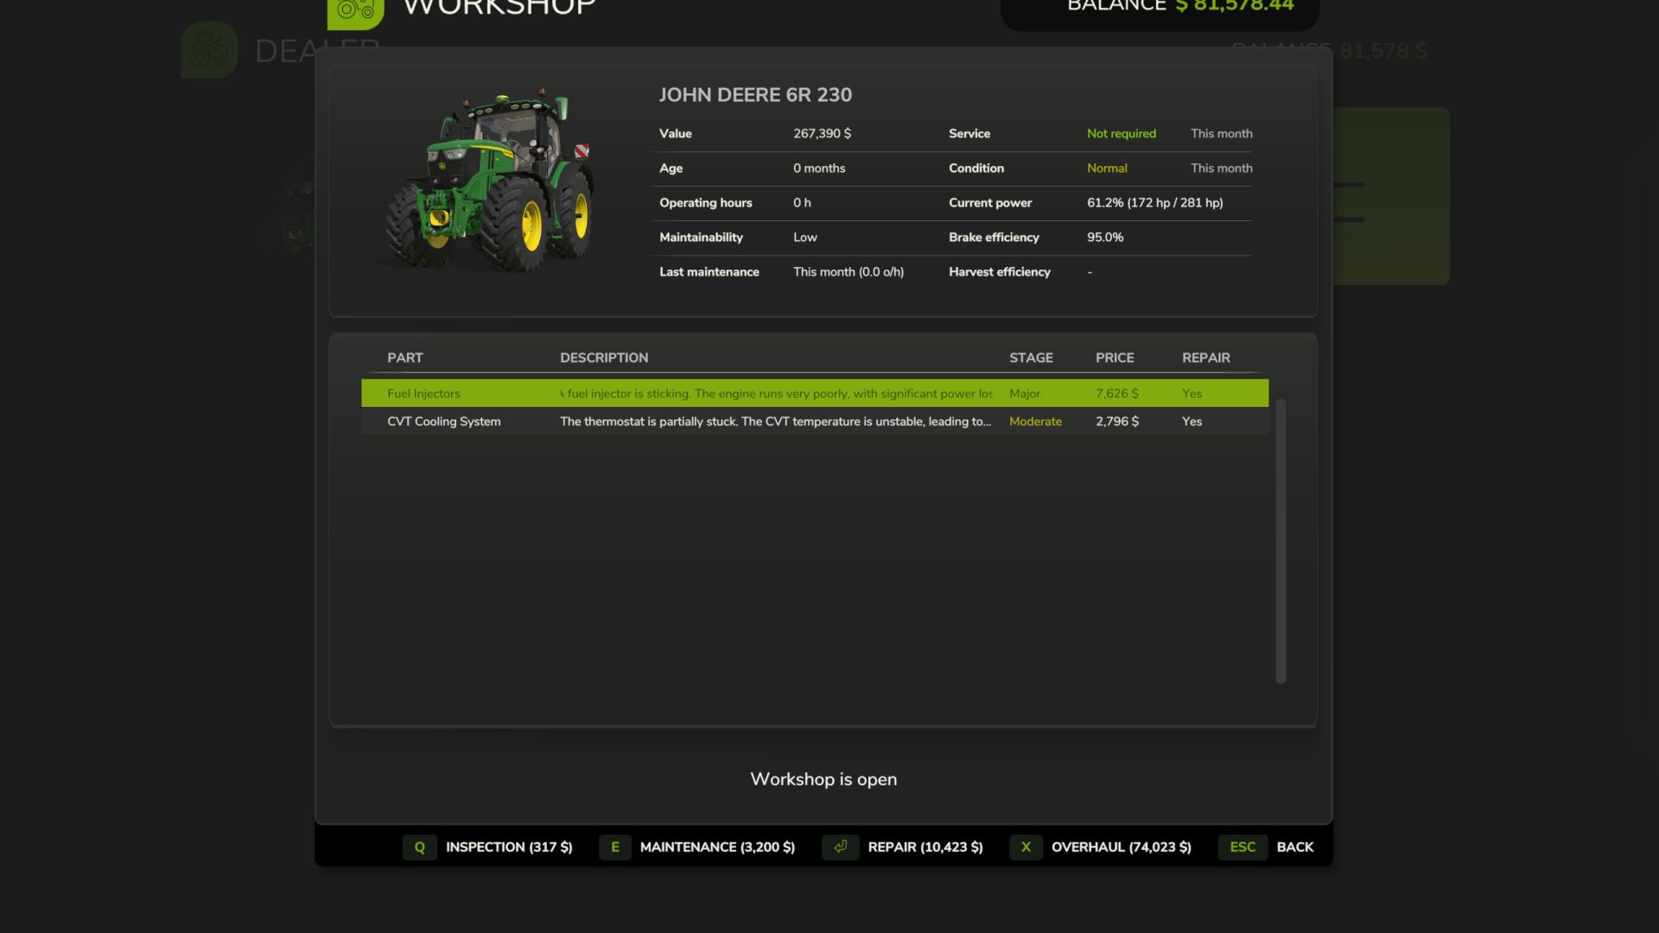This screenshot has width=1659, height=933.
Task: Click the fuel injector sticking description
Action: coord(776,393)
